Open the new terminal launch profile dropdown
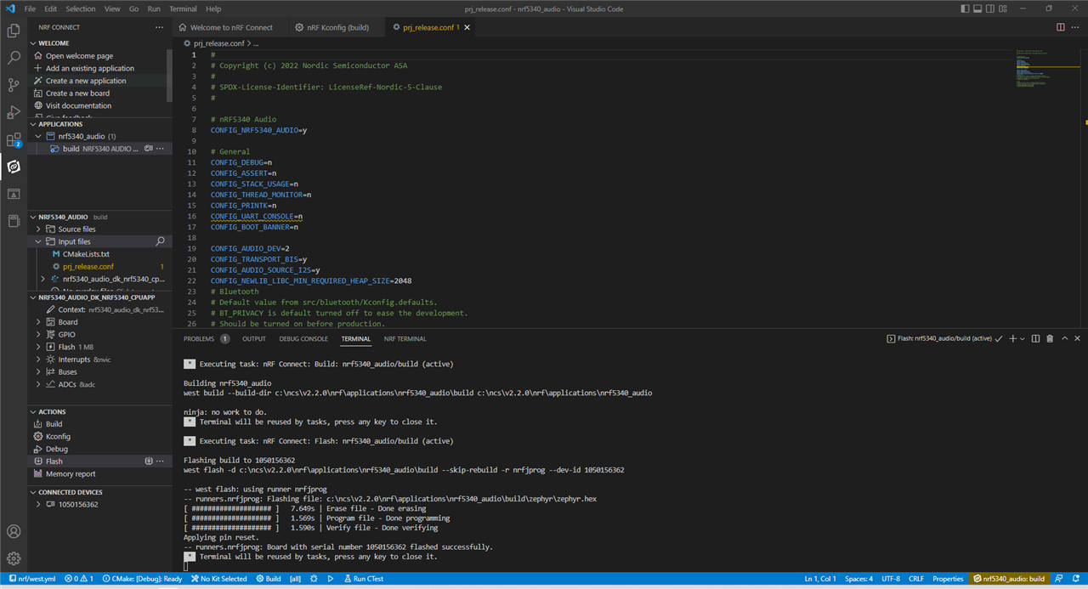This screenshot has width=1088, height=589. (x=1023, y=338)
